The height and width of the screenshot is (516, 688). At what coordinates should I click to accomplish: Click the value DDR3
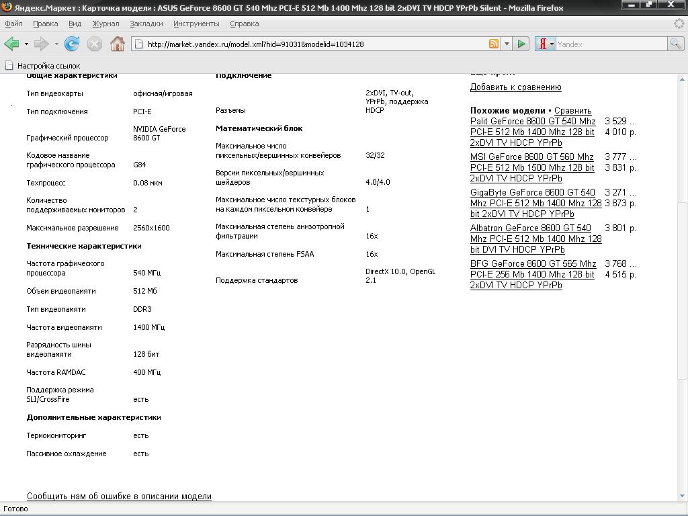pyautogui.click(x=142, y=309)
